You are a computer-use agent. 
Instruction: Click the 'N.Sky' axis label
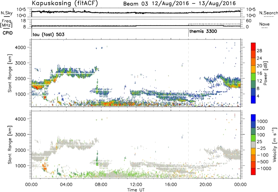click(x=7, y=13)
